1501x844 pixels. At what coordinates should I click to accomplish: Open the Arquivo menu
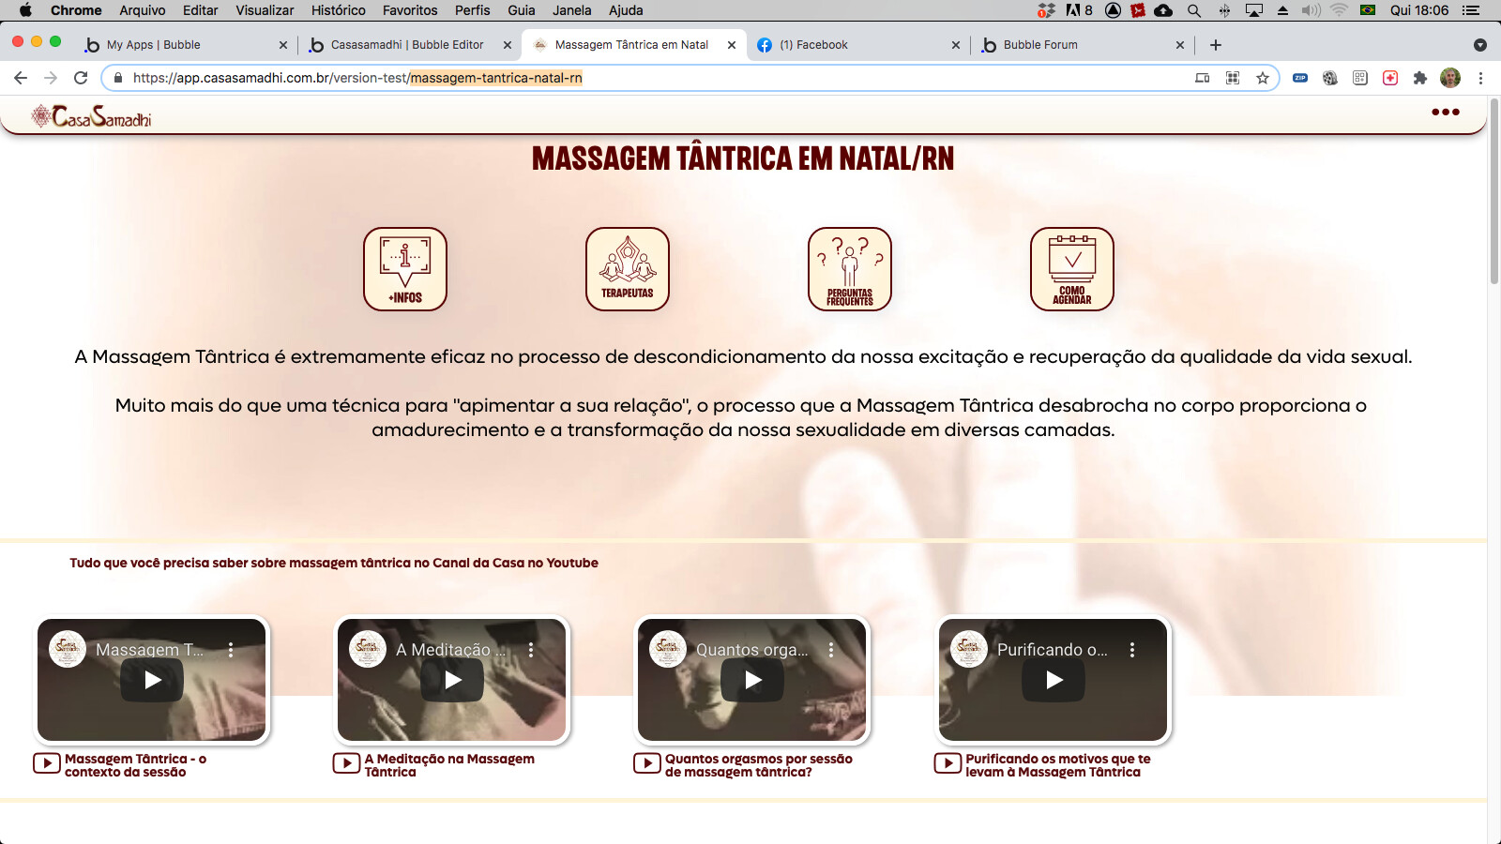coord(143,10)
